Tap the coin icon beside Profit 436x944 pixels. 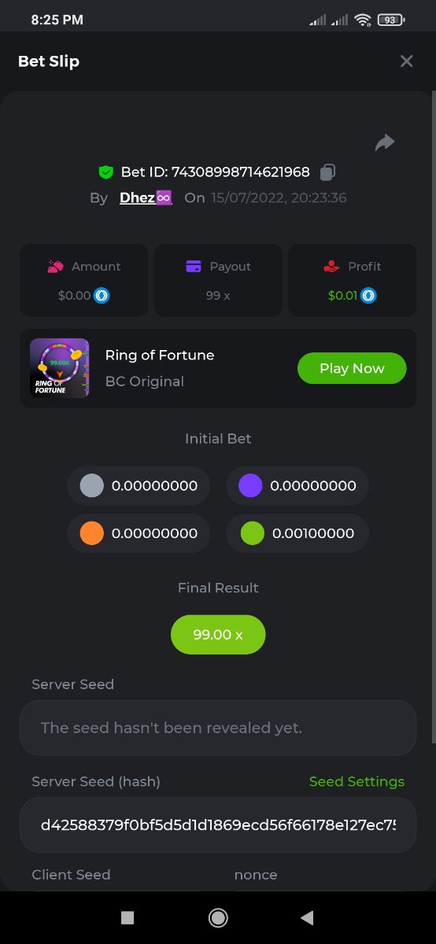[x=369, y=296]
